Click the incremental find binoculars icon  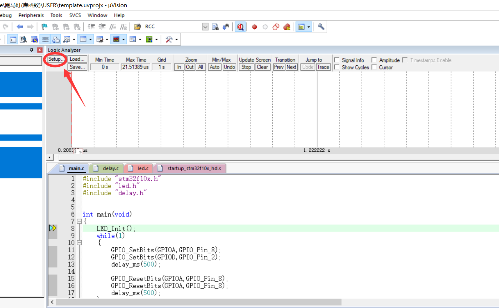226,27
